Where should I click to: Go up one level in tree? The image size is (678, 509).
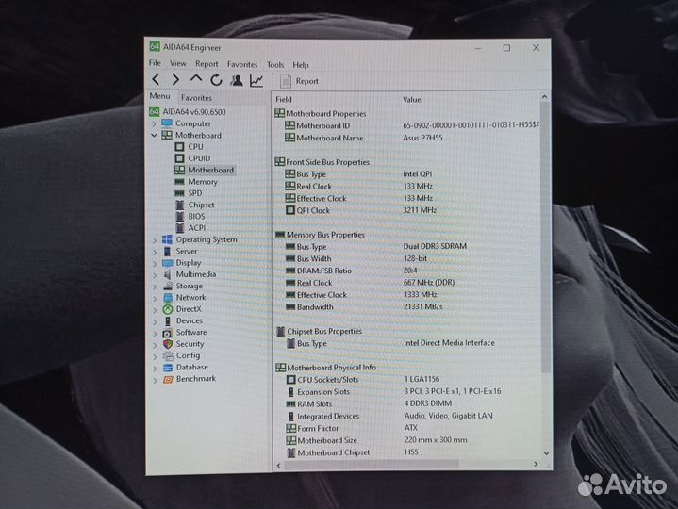pyautogui.click(x=196, y=79)
